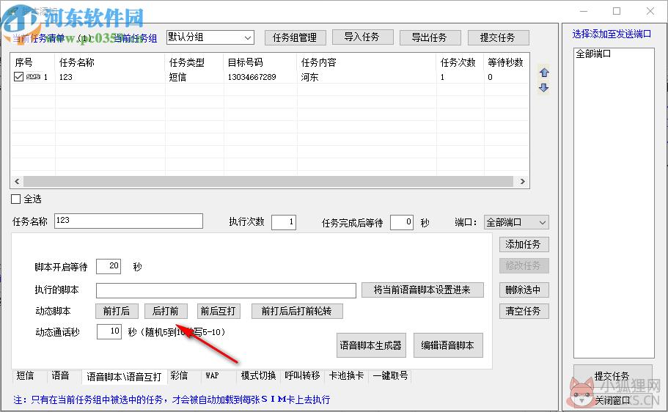Select the 卡池换卡 tab
The image size is (668, 412).
tap(346, 375)
